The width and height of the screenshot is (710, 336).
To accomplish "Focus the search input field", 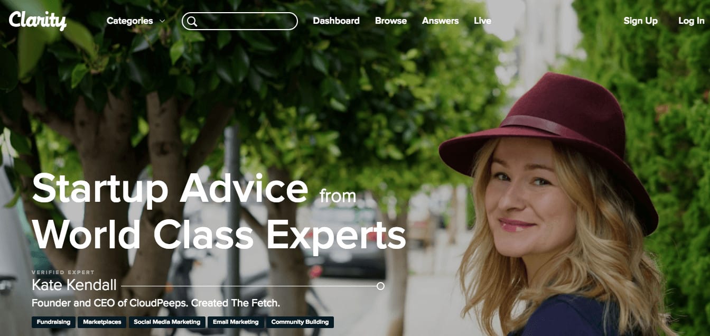I will (x=240, y=21).
